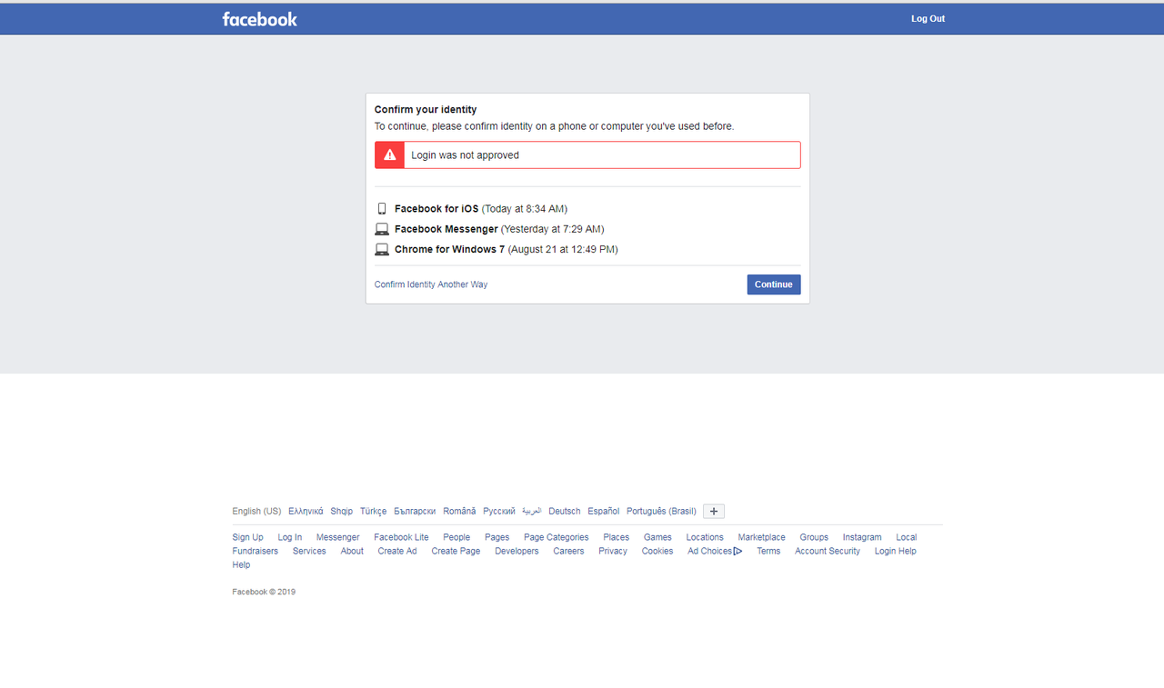The image size is (1164, 688).
Task: Switch language to Español
Action: coord(604,512)
